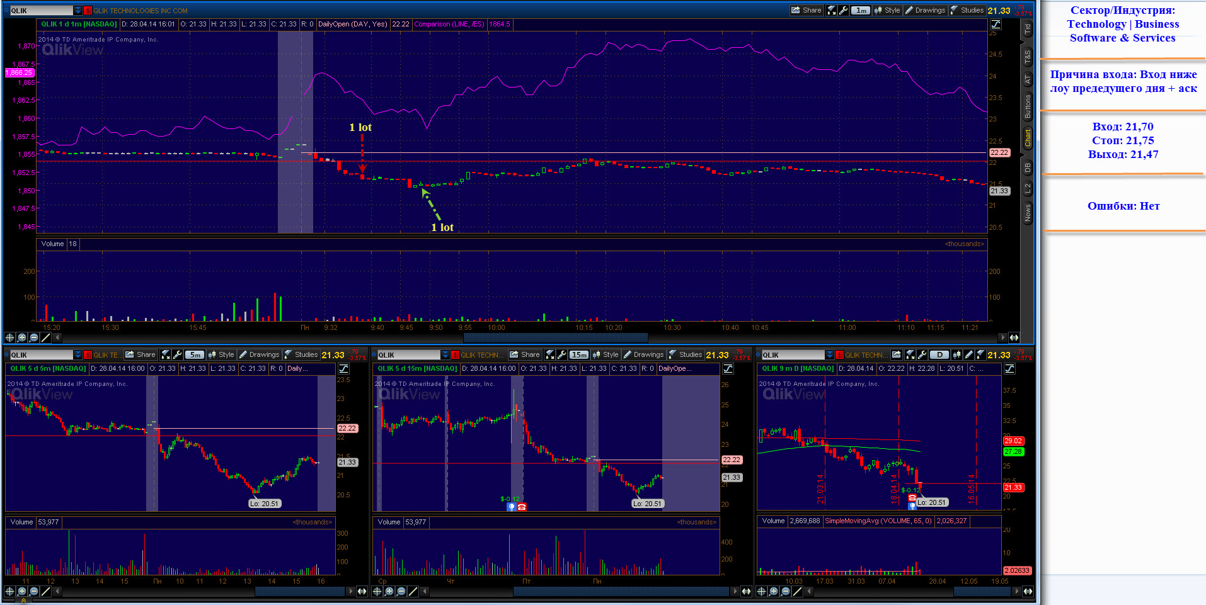
Task: Click Drawings button in the 15m chart
Action: pyautogui.click(x=643, y=354)
